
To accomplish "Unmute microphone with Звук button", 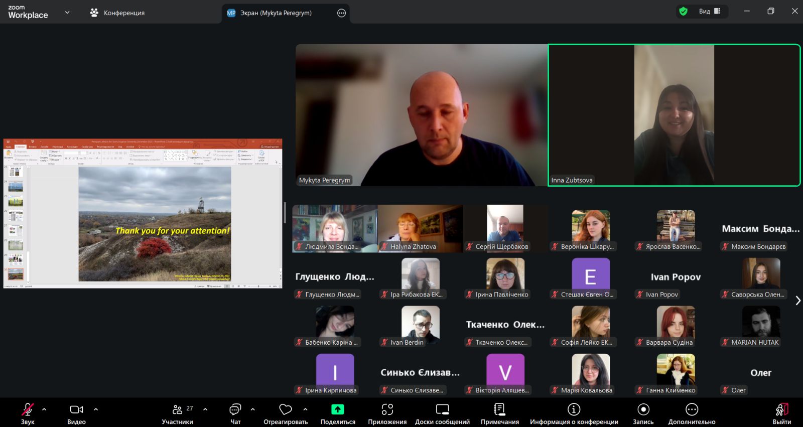I will (28, 410).
